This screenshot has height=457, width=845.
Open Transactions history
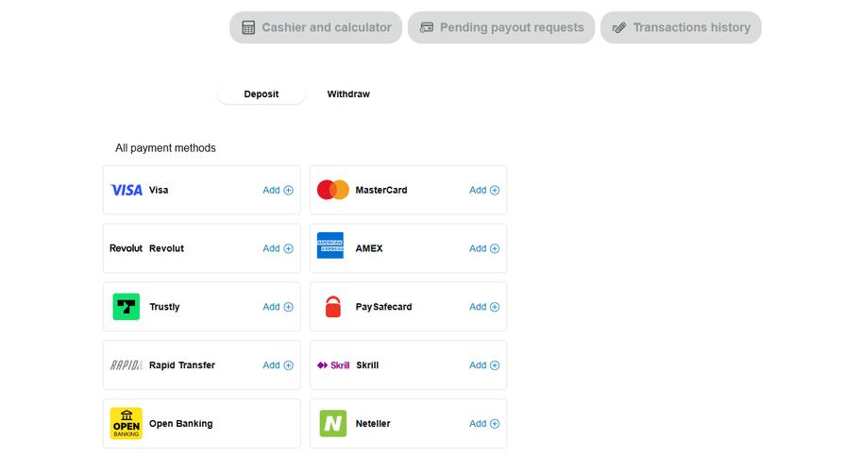pos(681,27)
